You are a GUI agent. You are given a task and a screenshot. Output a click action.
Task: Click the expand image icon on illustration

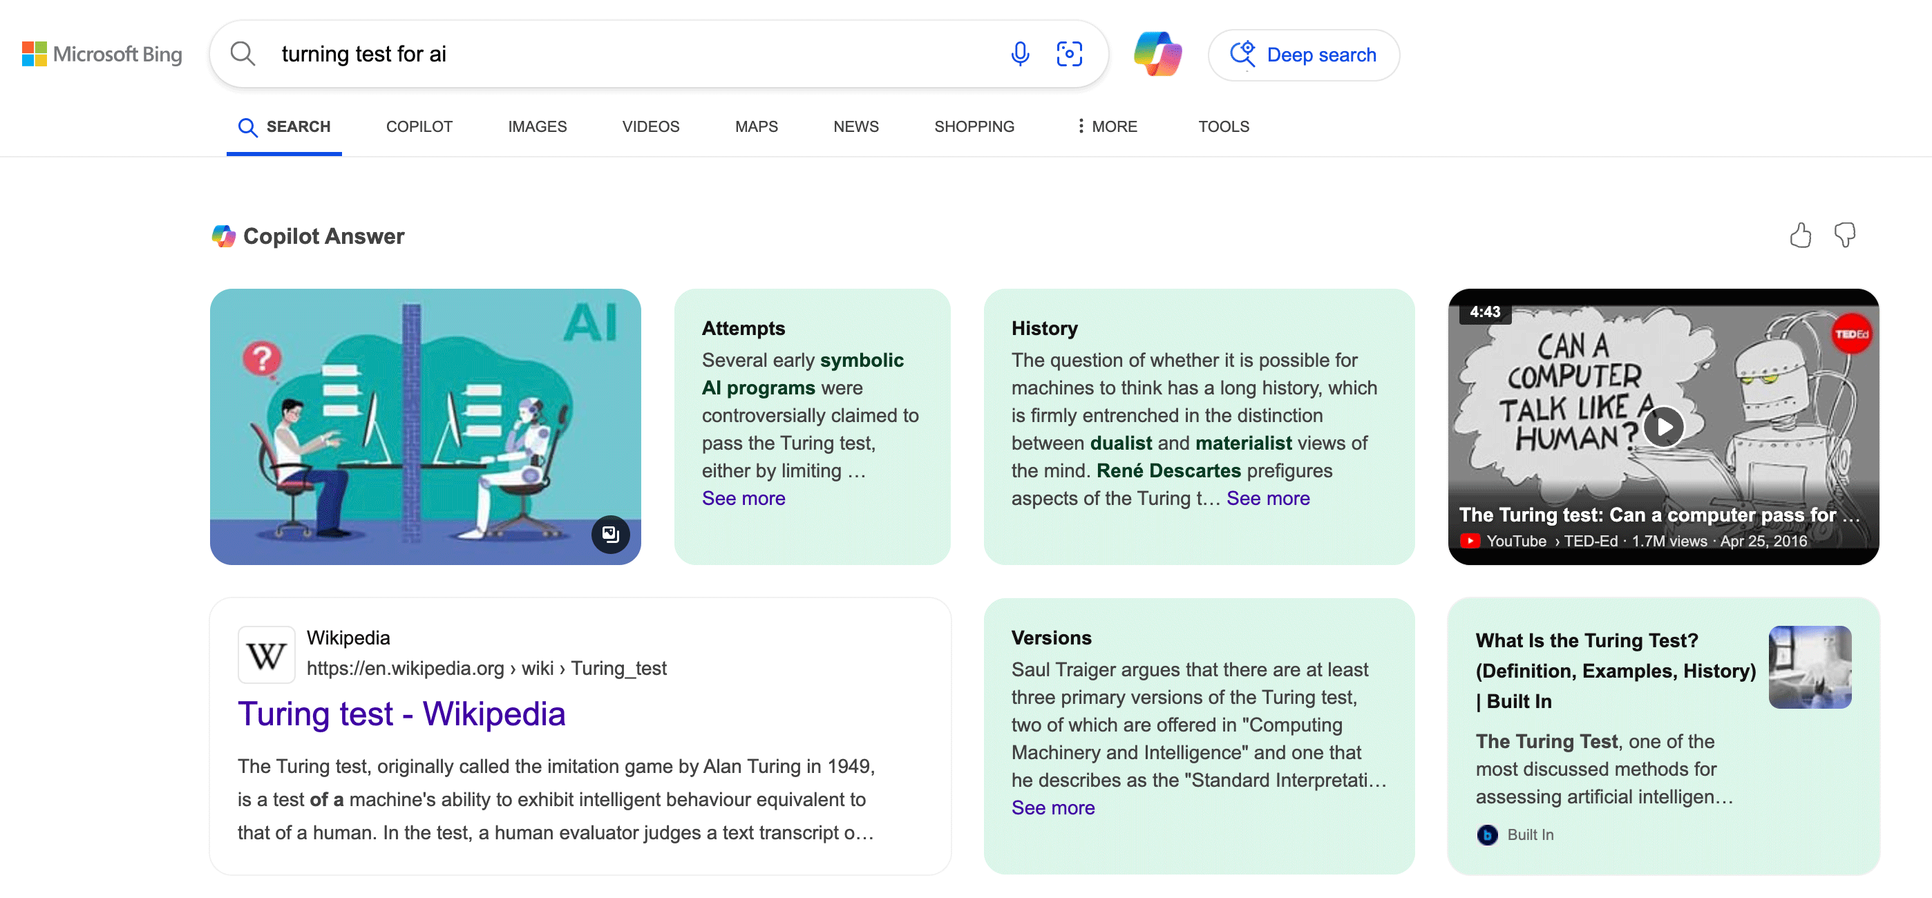click(x=611, y=534)
